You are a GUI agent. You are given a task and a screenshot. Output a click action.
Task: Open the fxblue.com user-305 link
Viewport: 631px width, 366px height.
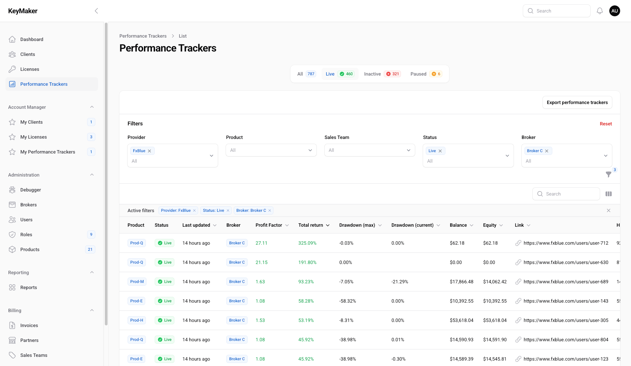point(566,320)
